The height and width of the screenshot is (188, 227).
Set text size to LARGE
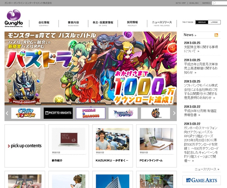tap(214, 22)
